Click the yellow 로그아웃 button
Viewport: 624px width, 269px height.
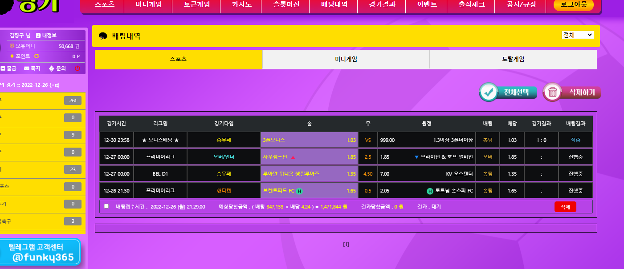click(574, 5)
